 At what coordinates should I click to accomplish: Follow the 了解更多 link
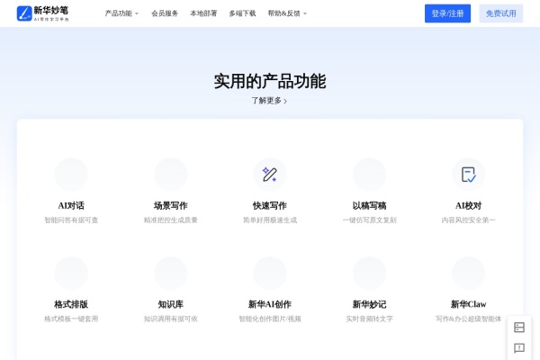269,101
